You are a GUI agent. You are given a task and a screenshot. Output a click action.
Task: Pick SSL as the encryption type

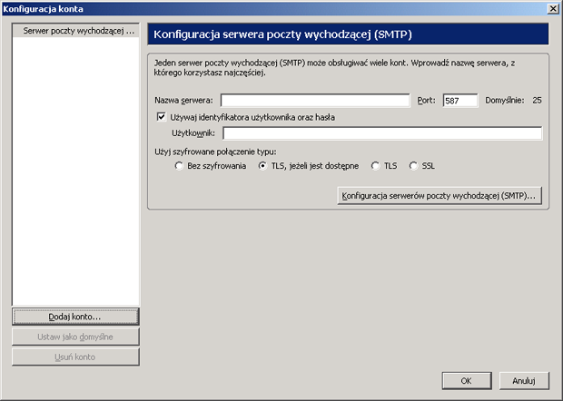pos(414,166)
